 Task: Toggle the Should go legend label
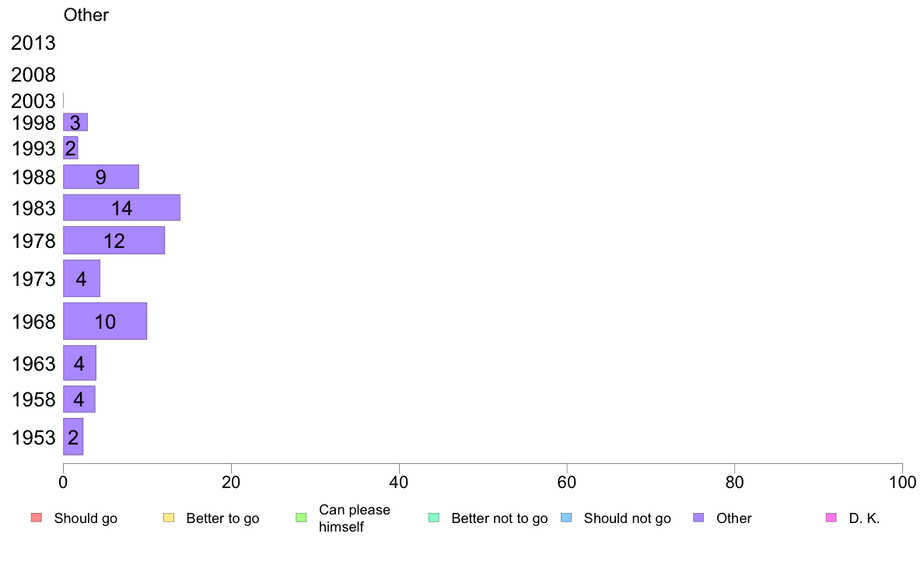tap(86, 518)
